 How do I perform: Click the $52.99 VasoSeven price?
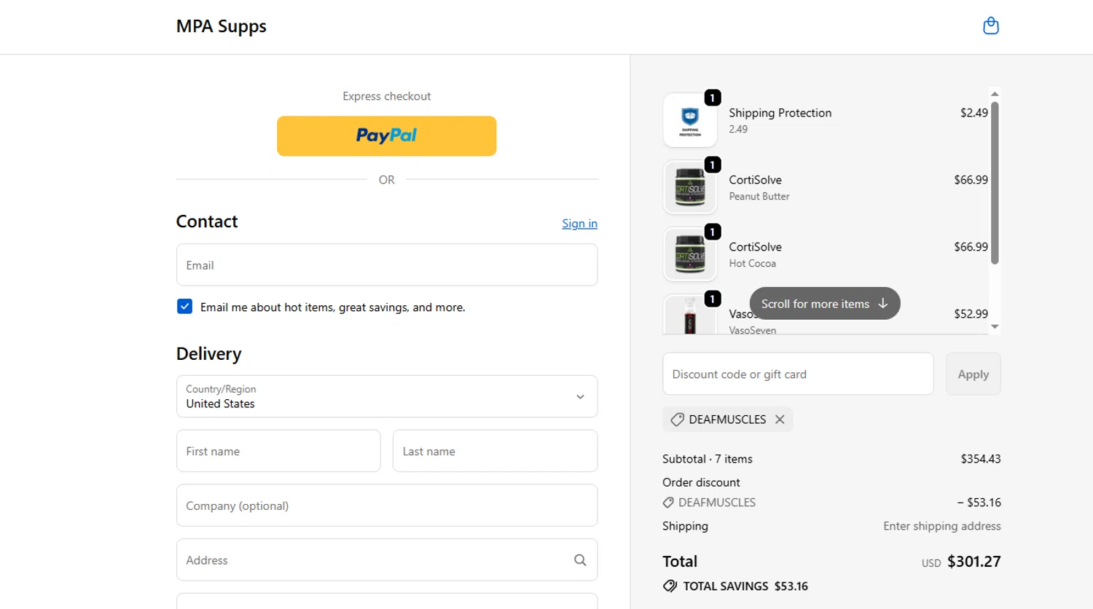(971, 314)
